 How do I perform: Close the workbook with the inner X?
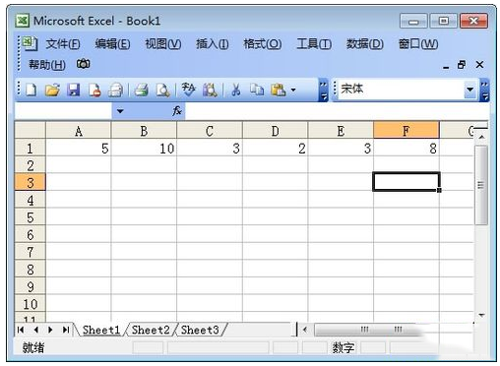pyautogui.click(x=479, y=65)
